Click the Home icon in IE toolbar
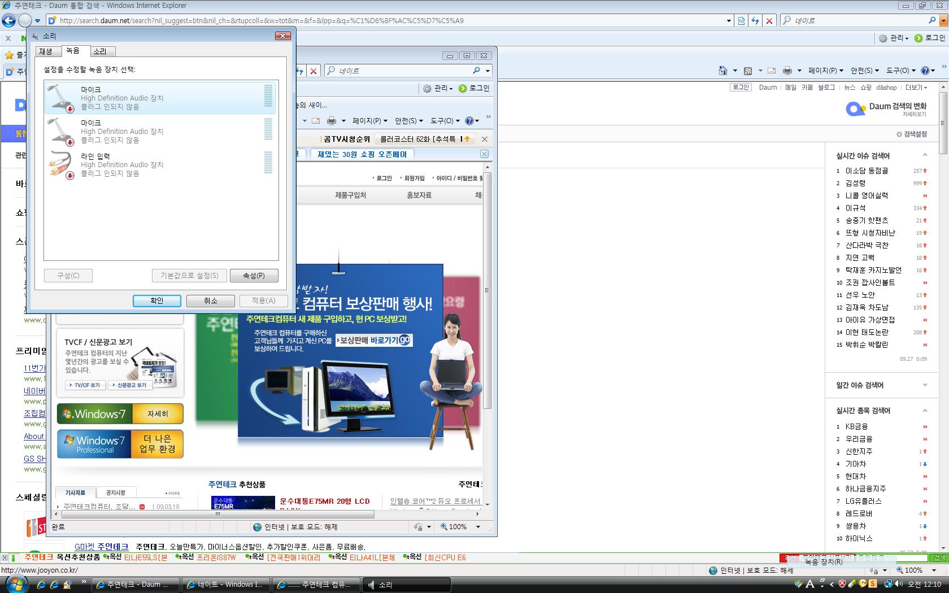The image size is (949, 593). pyautogui.click(x=722, y=71)
